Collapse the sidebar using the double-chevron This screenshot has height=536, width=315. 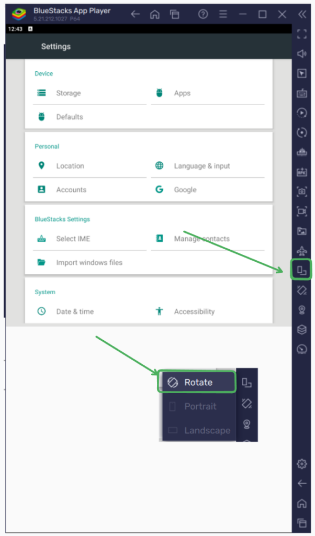tap(301, 15)
